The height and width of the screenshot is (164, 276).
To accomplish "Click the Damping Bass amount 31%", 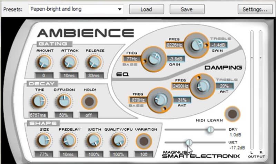I will coord(182,100).
